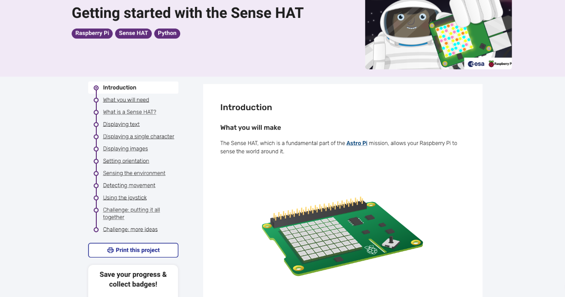Image resolution: width=565 pixels, height=297 pixels.
Task: Select the progress circle beside Introduction
Action: point(95,87)
